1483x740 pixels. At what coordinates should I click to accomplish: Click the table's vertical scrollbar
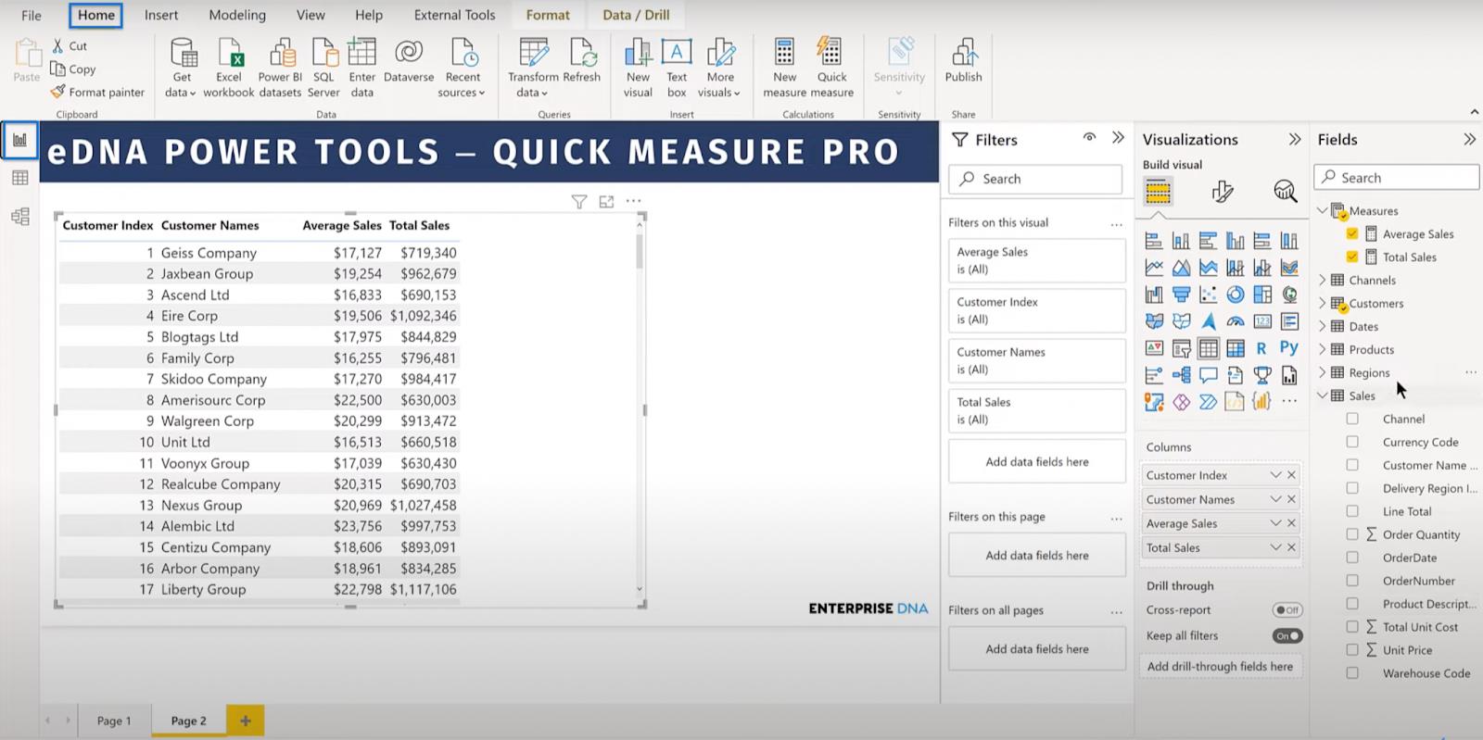pyautogui.click(x=640, y=251)
